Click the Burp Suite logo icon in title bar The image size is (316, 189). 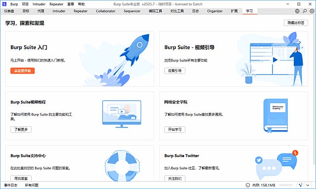[4, 4]
